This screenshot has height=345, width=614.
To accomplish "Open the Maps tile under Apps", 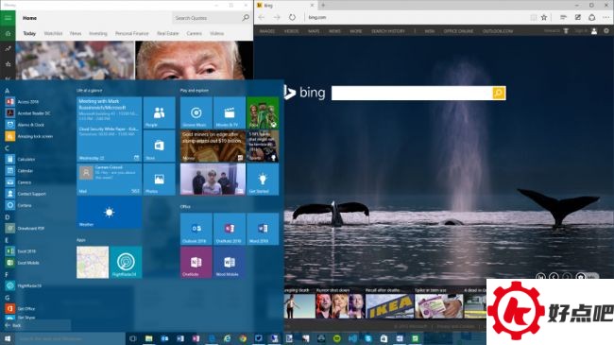I will click(93, 262).
